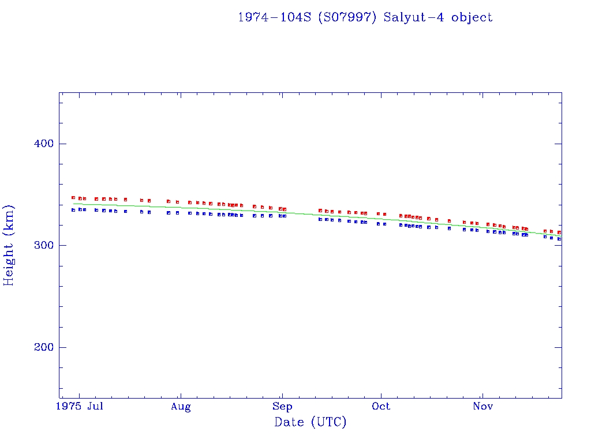The width and height of the screenshot is (591, 443).
Task: Click the 200 tick mark on right axis
Action: [x=558, y=347]
